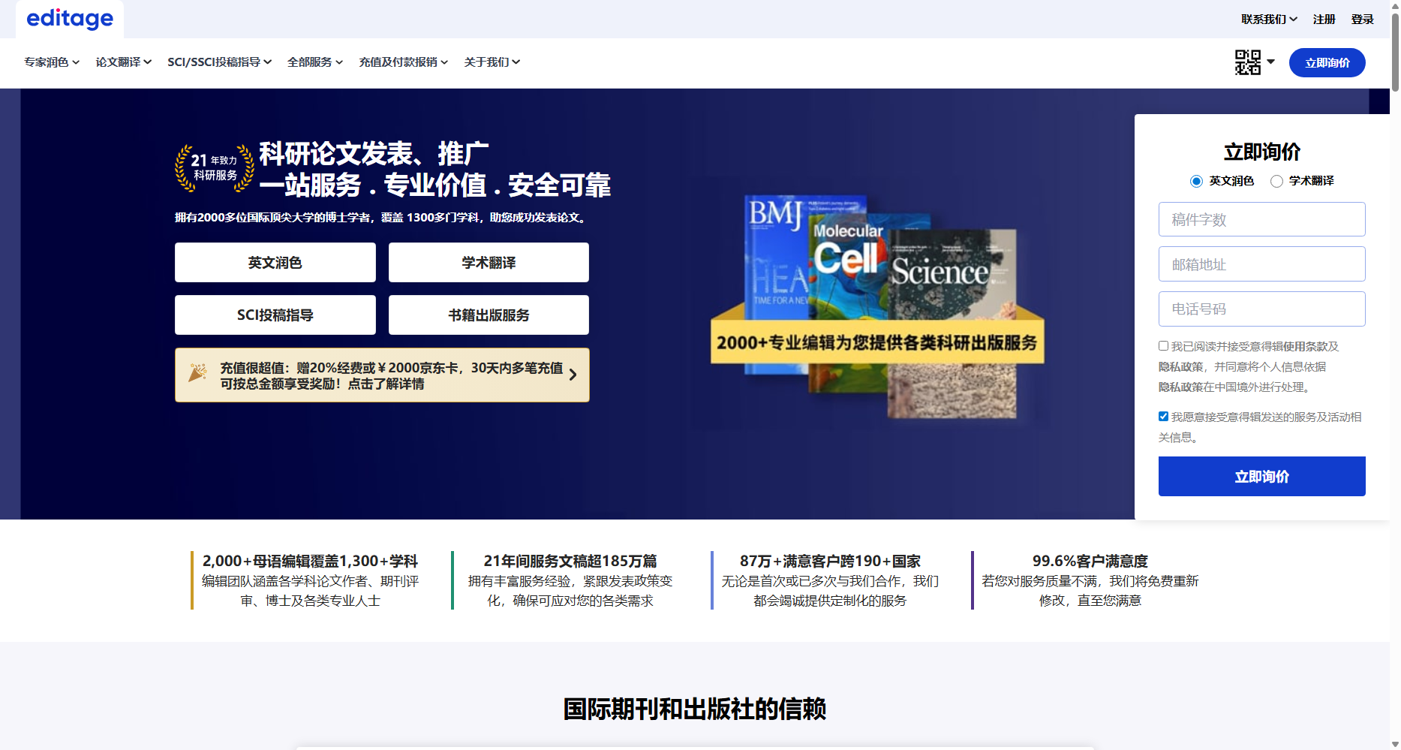The height and width of the screenshot is (750, 1401).
Task: Focus the 稿件字数 input field
Action: coord(1262,219)
